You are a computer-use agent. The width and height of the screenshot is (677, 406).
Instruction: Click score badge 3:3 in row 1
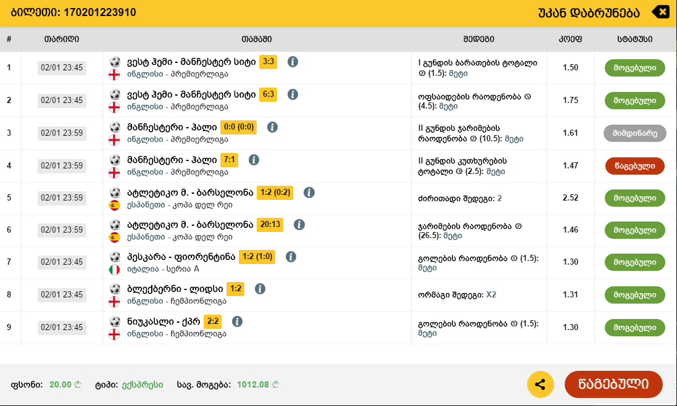tap(268, 62)
